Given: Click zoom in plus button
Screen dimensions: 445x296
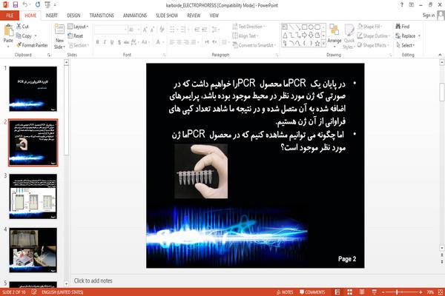Looking at the screenshot, I should (421, 292).
